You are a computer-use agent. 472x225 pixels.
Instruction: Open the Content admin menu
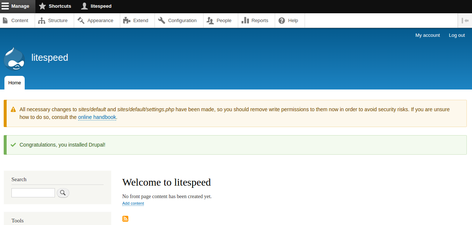(x=17, y=21)
